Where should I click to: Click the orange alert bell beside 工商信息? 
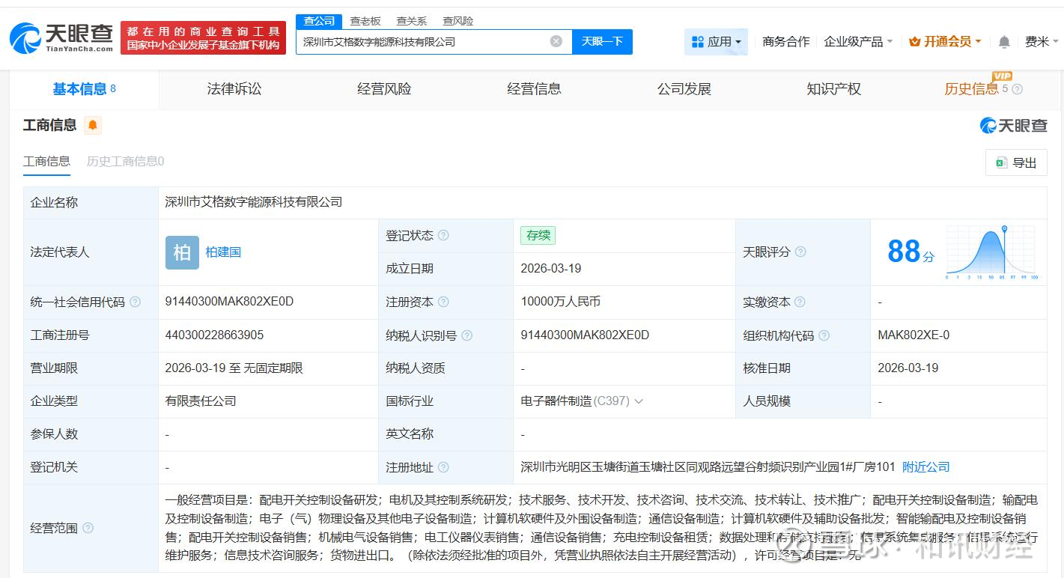(x=93, y=125)
